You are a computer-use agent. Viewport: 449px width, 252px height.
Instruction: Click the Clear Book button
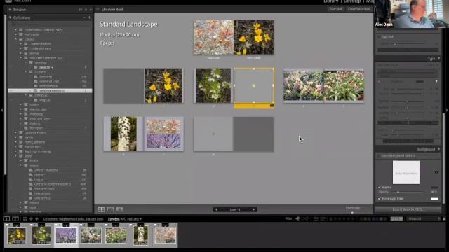pos(335,9)
